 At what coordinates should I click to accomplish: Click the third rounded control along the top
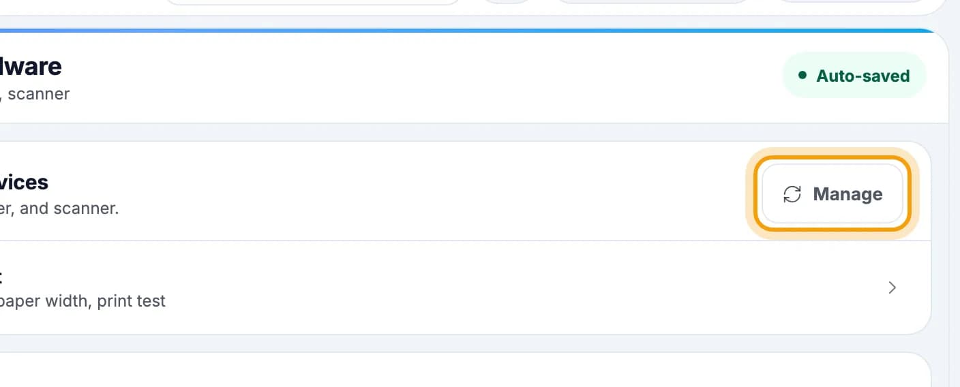point(653,2)
